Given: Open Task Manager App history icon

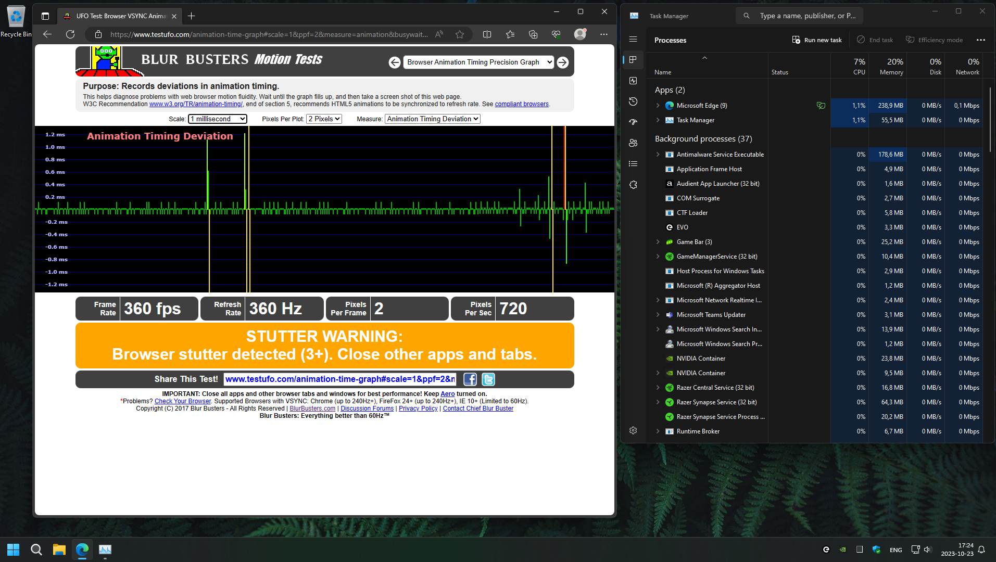Looking at the screenshot, I should click(x=633, y=101).
